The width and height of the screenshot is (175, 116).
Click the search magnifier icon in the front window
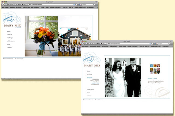point(168,44)
